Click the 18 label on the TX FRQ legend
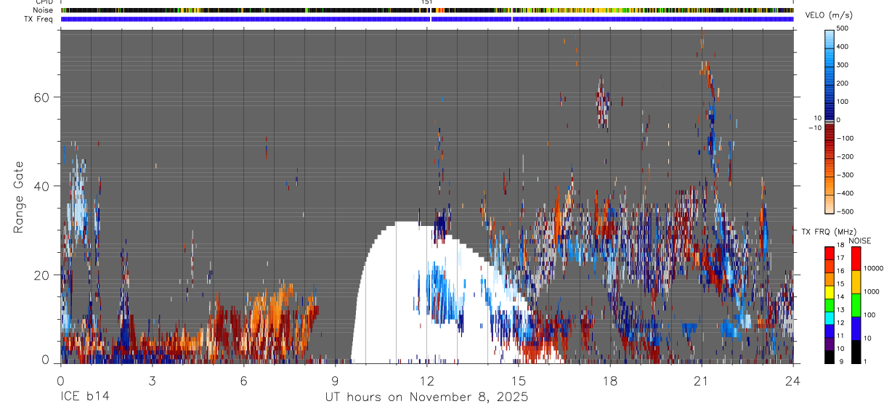This screenshot has width=892, height=412. [x=839, y=246]
